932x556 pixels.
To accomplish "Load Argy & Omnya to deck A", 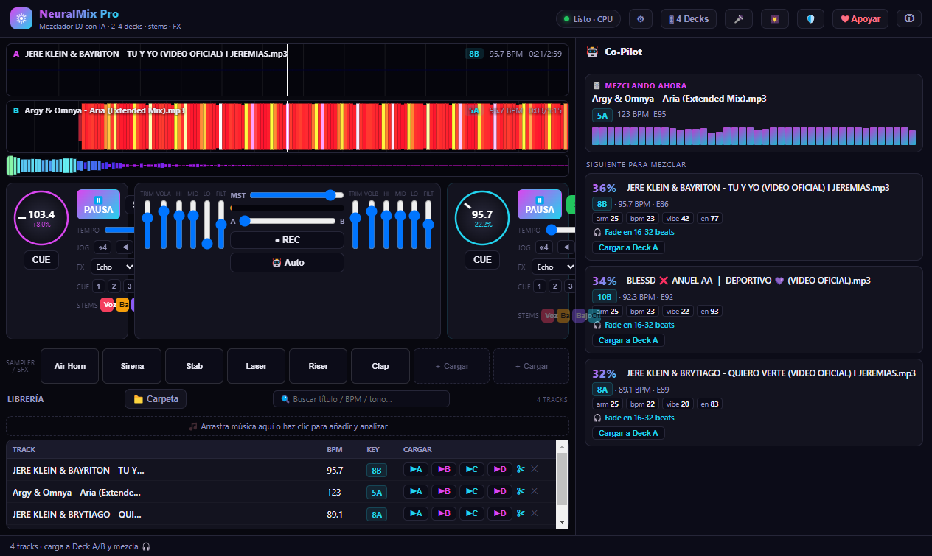I will click(x=416, y=491).
